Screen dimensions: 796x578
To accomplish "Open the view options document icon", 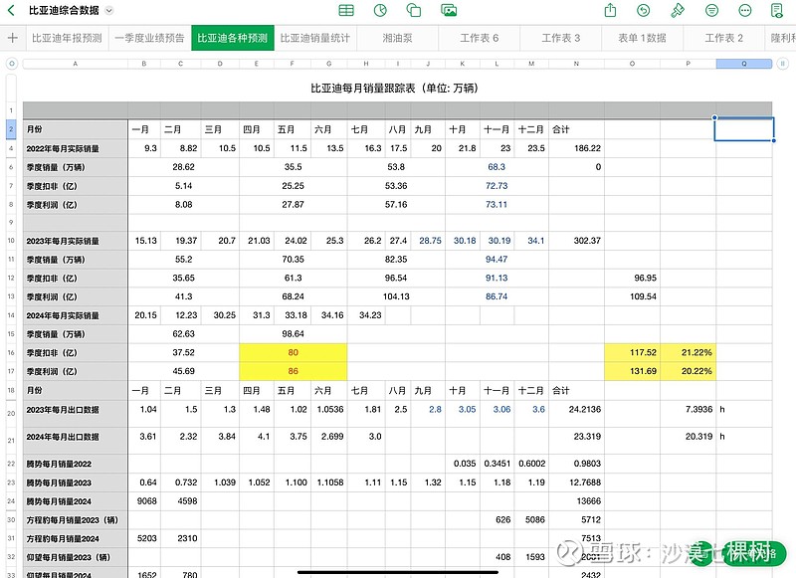I will coord(777,10).
